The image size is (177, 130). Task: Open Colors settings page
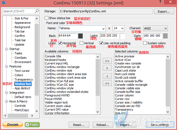[x=19, y=75]
